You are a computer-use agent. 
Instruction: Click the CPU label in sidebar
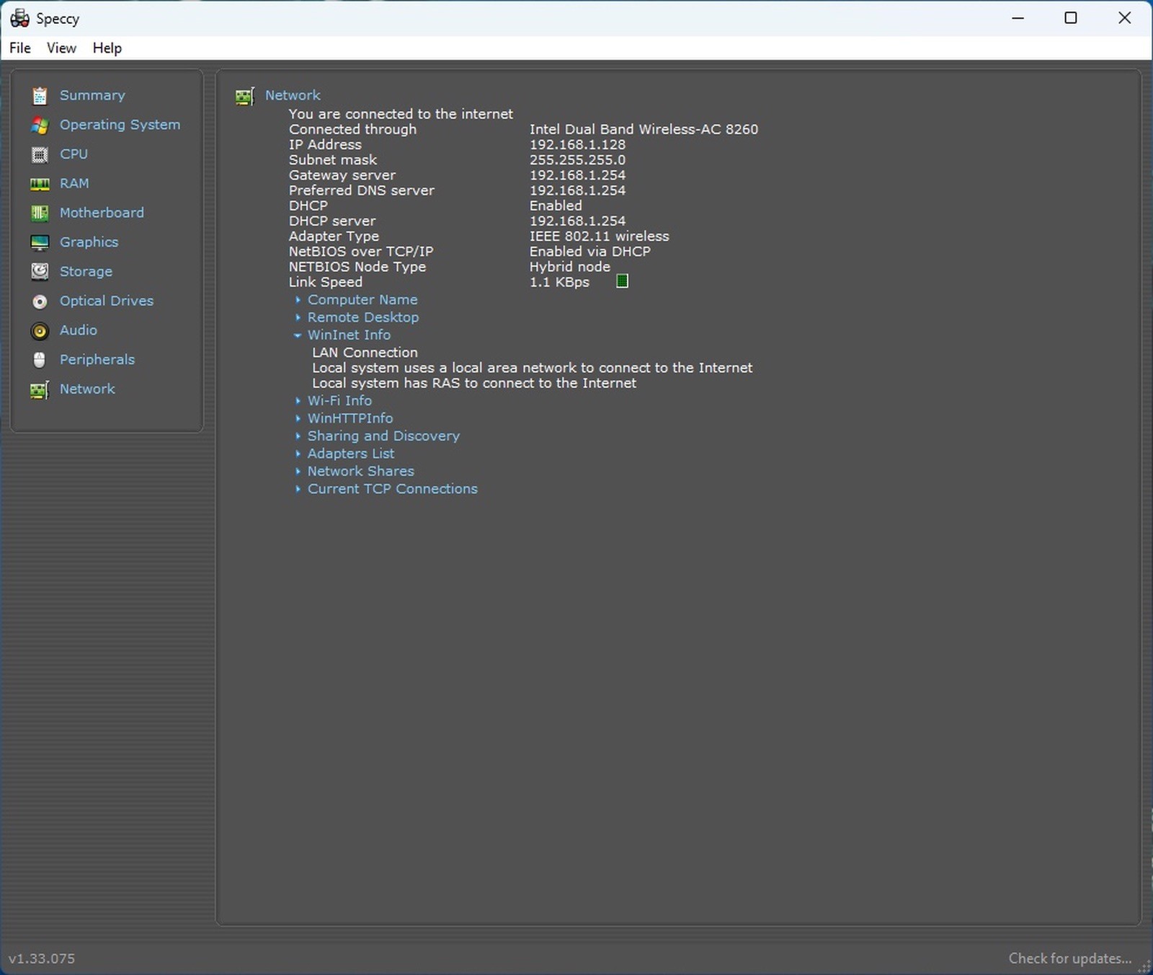[x=74, y=154]
